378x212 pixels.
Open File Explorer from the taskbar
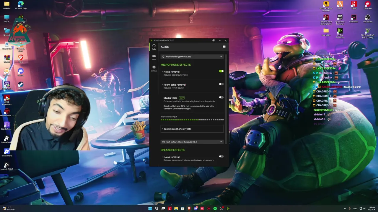(x=176, y=208)
